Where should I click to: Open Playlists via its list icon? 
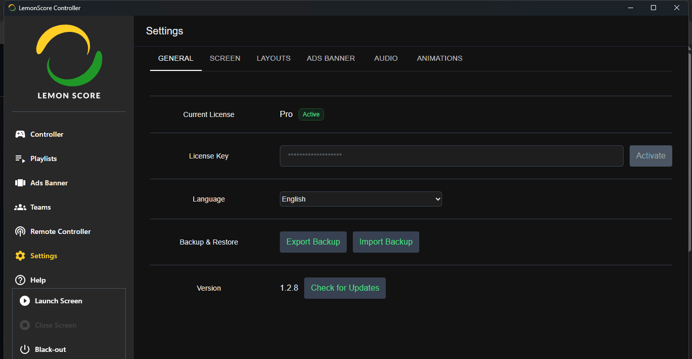coord(20,158)
